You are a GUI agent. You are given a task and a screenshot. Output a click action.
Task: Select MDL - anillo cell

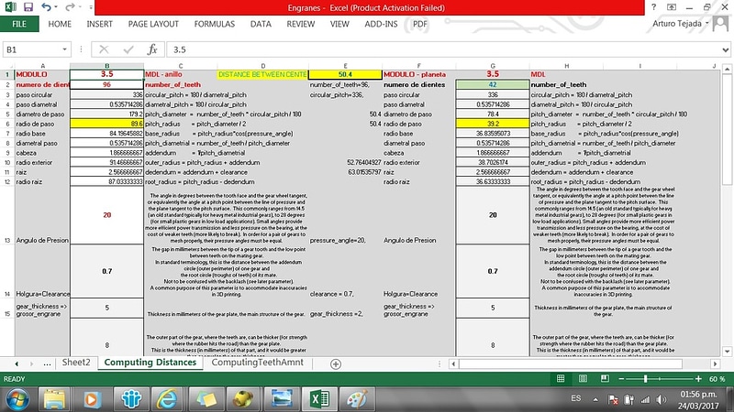pos(181,74)
